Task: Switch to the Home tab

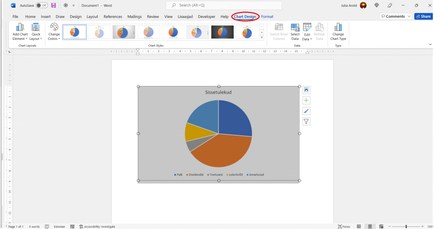Action: pyautogui.click(x=30, y=17)
